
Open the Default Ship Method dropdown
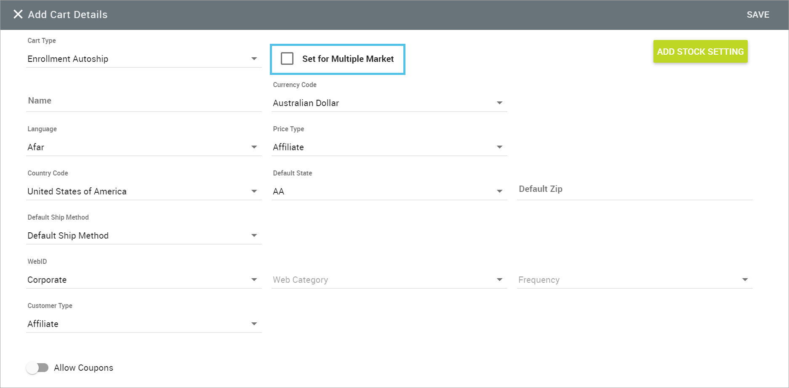click(x=143, y=236)
